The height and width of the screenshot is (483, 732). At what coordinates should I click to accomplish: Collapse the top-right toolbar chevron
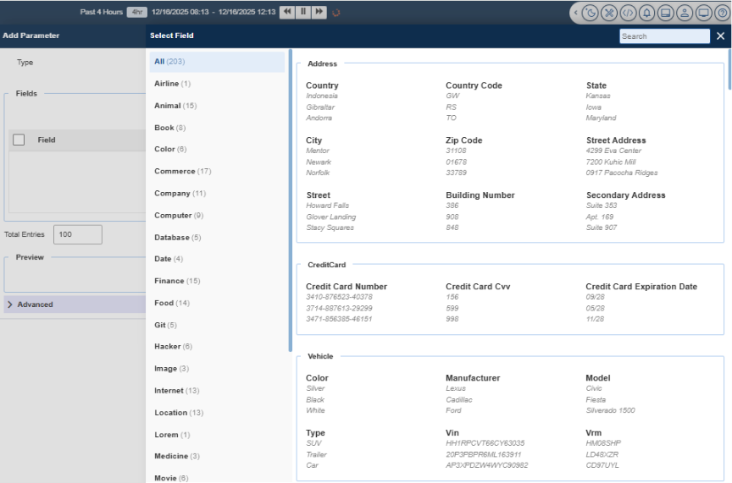point(576,13)
